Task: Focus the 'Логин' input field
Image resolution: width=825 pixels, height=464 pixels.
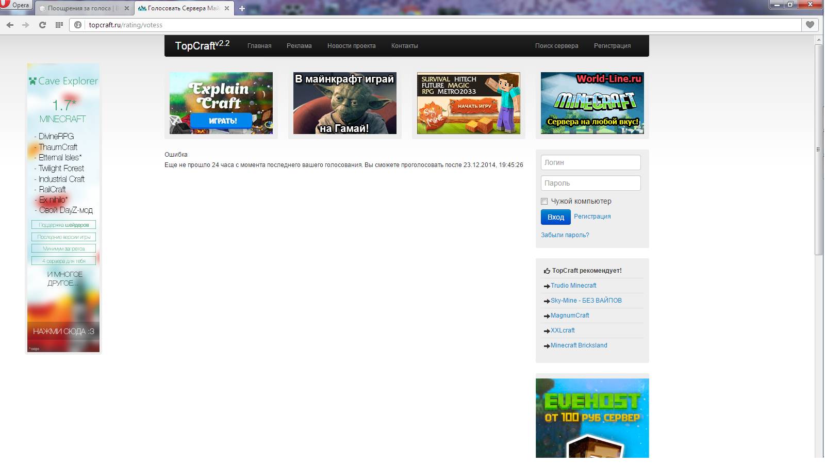Action: click(x=591, y=162)
